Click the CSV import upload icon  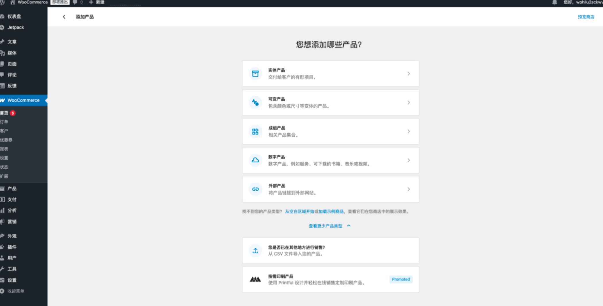pos(255,251)
